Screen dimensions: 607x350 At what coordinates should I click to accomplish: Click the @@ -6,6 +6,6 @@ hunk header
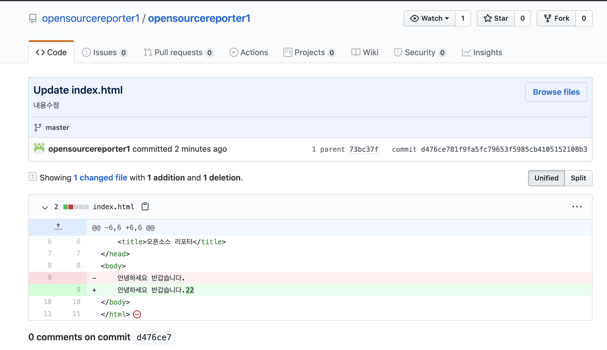[123, 228]
